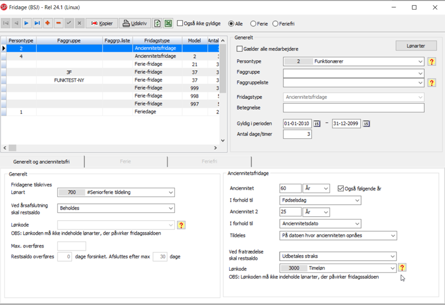Go to the next record using the blue arrow

coord(26,24)
